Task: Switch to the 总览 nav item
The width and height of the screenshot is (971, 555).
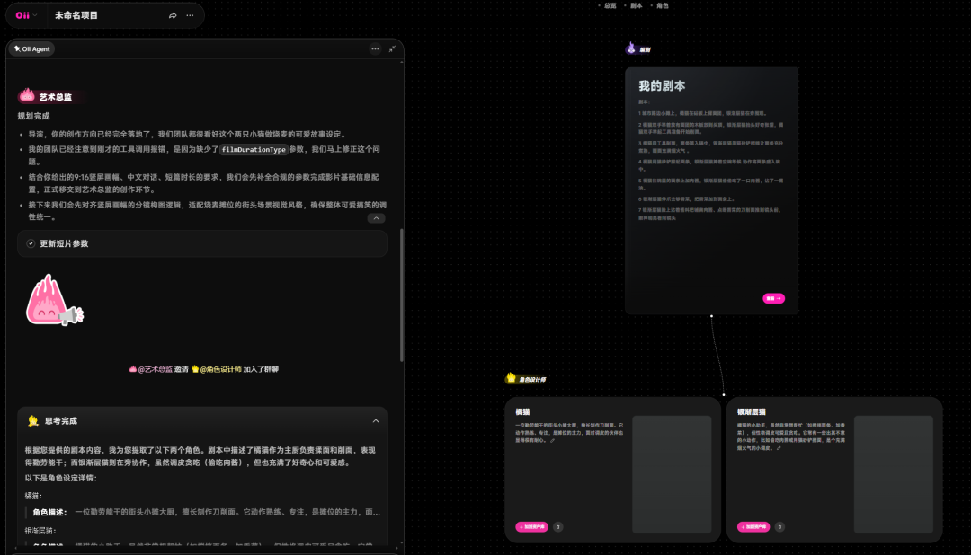Action: pos(610,5)
